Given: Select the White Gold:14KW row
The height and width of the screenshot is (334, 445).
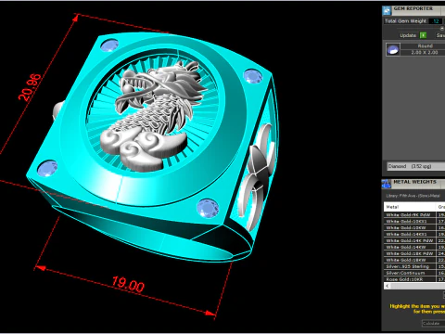Looking at the screenshot, I should coord(414,247).
